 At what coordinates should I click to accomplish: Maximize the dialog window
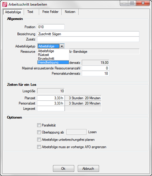coord(132,3)
